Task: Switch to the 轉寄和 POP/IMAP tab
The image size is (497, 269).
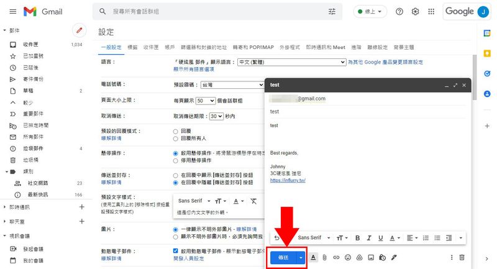Action: pos(253,47)
